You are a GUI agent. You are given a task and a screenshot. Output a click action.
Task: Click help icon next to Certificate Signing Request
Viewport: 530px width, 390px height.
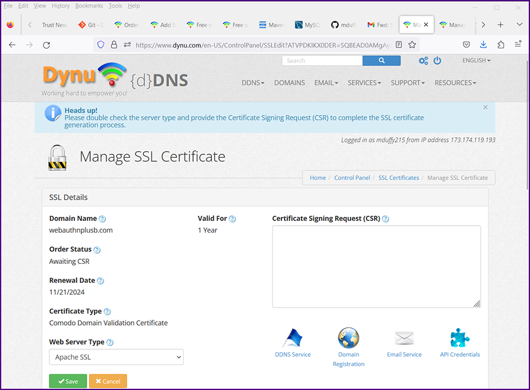point(385,219)
